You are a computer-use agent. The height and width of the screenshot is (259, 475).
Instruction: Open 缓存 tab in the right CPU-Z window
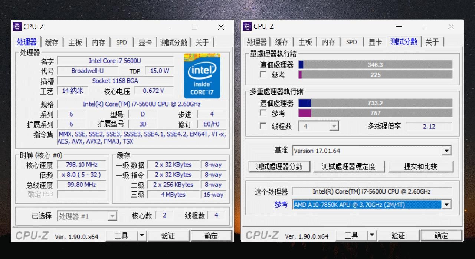pos(282,42)
